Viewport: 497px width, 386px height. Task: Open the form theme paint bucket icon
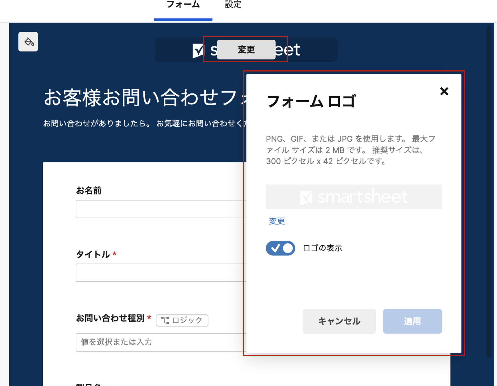pos(28,42)
